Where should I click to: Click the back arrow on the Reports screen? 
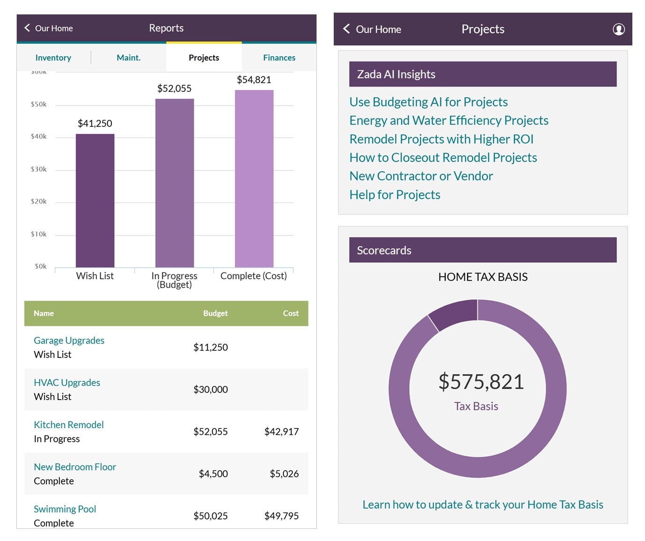27,28
